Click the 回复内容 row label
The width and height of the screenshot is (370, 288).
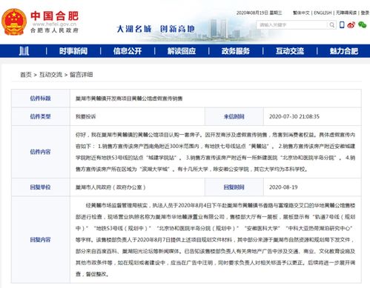click(x=40, y=240)
